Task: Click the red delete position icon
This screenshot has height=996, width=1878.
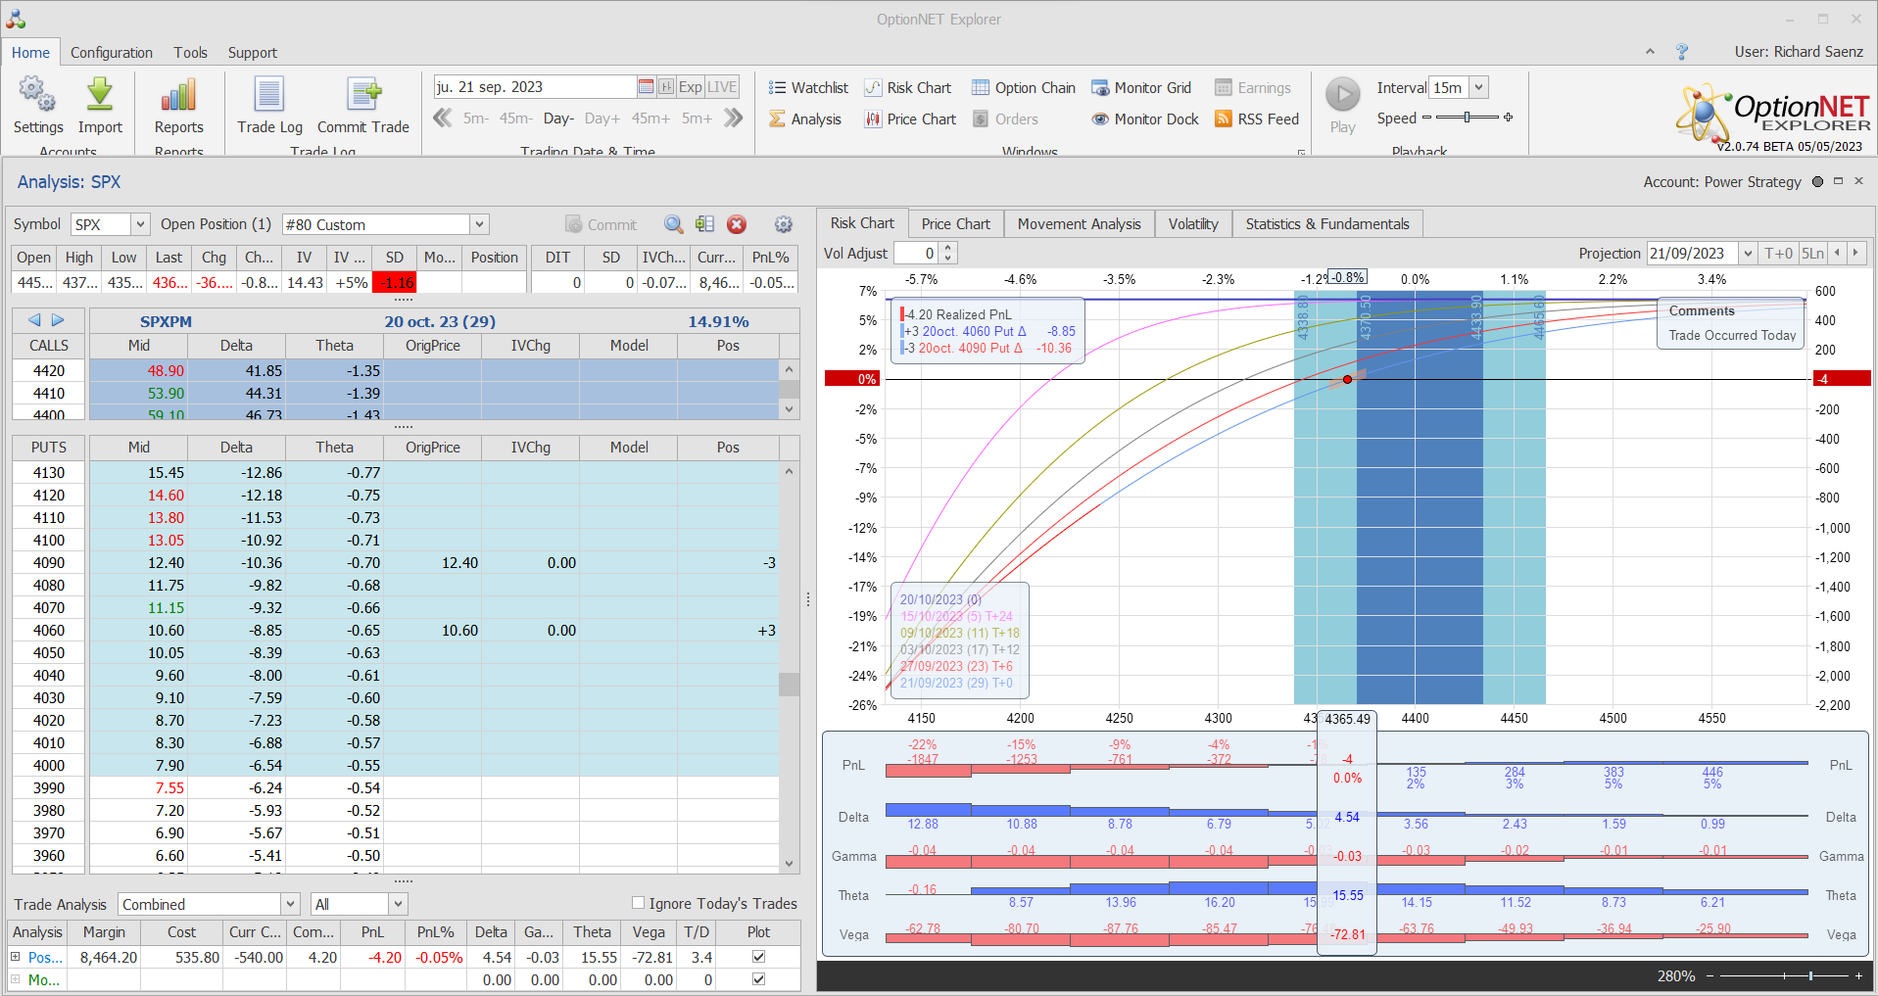Action: [737, 224]
